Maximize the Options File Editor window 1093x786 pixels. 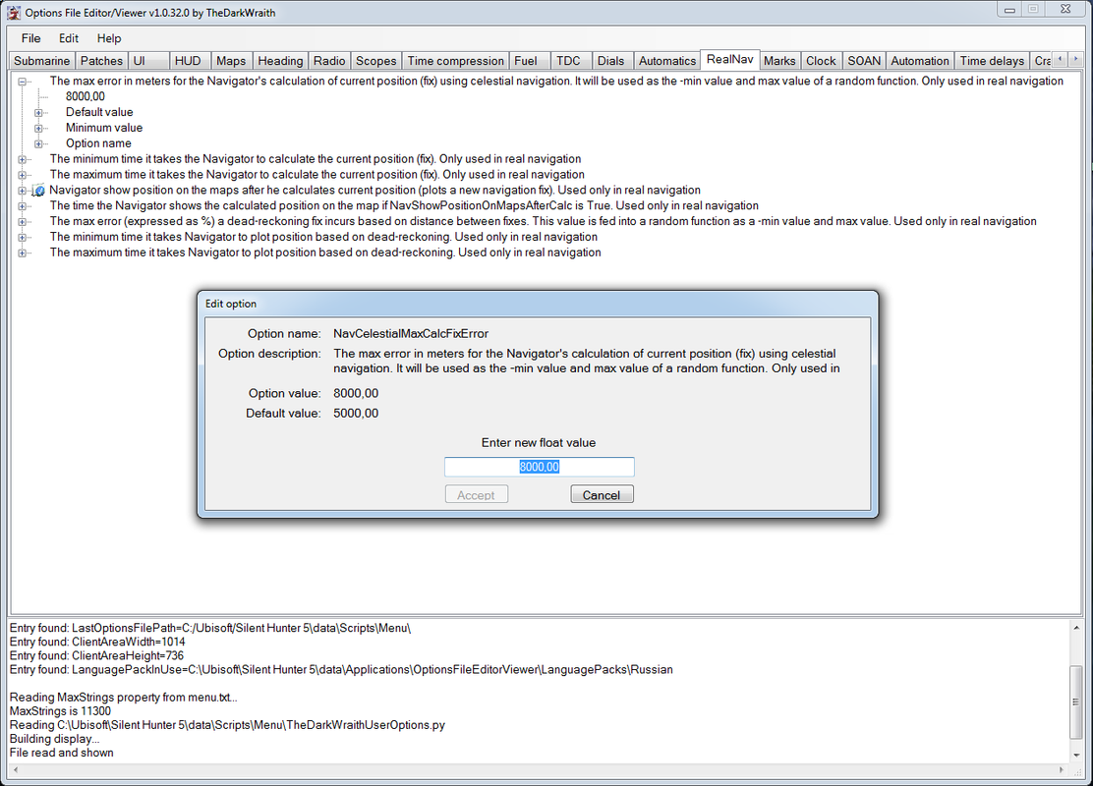point(1033,9)
